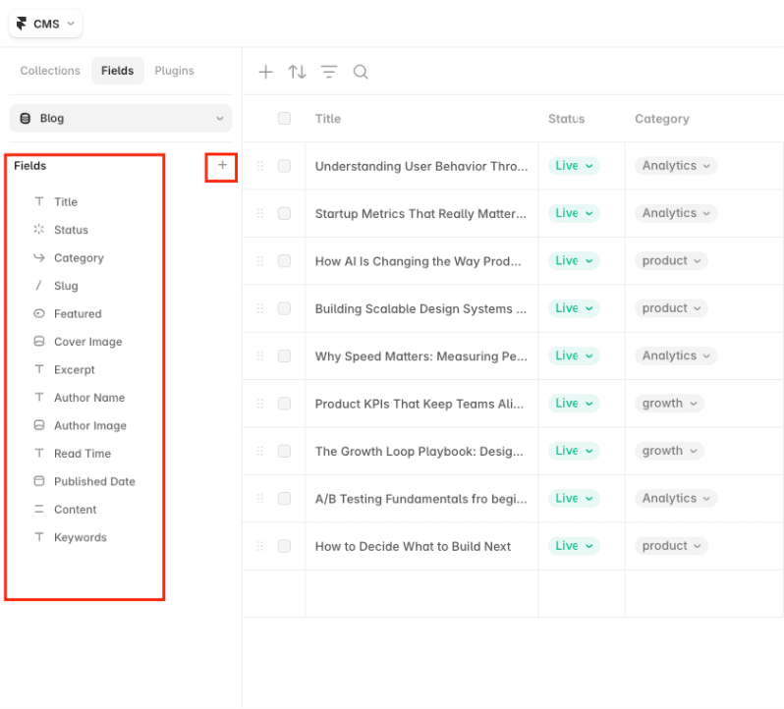This screenshot has height=709, width=784.
Task: Open the filter icon in toolbar
Action: (x=329, y=72)
